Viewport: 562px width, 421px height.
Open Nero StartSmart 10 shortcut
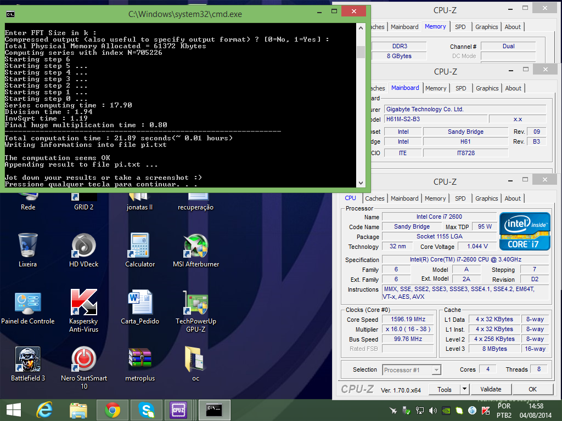click(x=84, y=367)
